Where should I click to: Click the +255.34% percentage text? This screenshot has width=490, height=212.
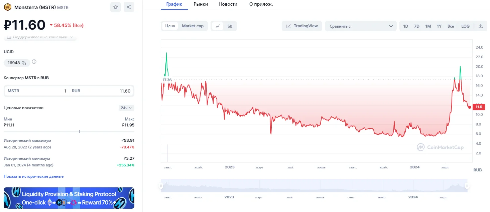point(125,165)
